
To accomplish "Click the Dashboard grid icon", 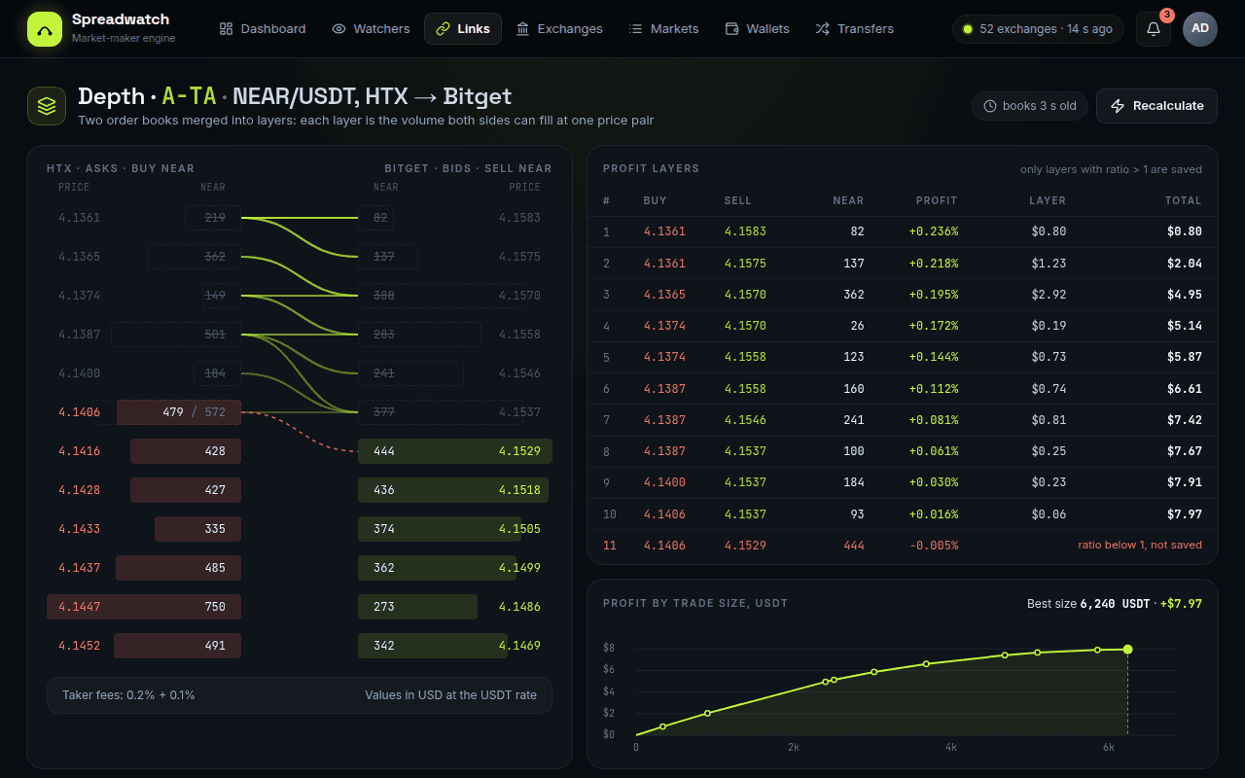I will [x=227, y=29].
